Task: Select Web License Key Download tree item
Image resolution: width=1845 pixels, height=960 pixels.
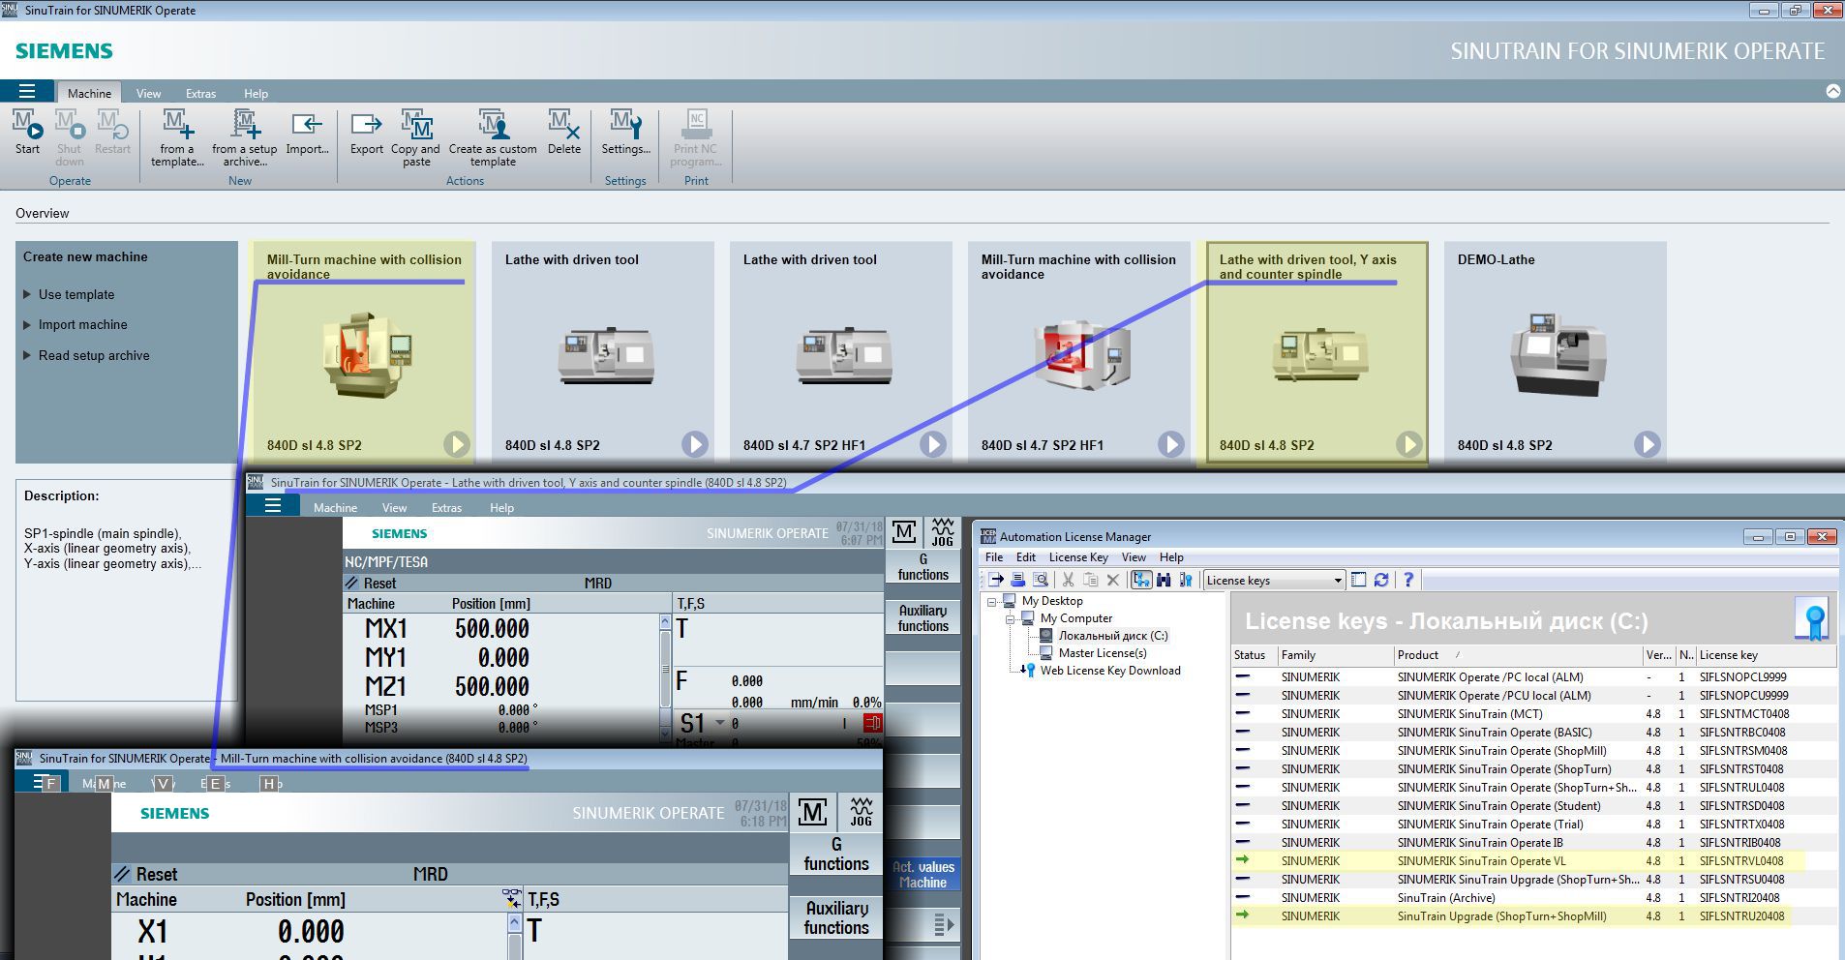Action: click(1110, 671)
